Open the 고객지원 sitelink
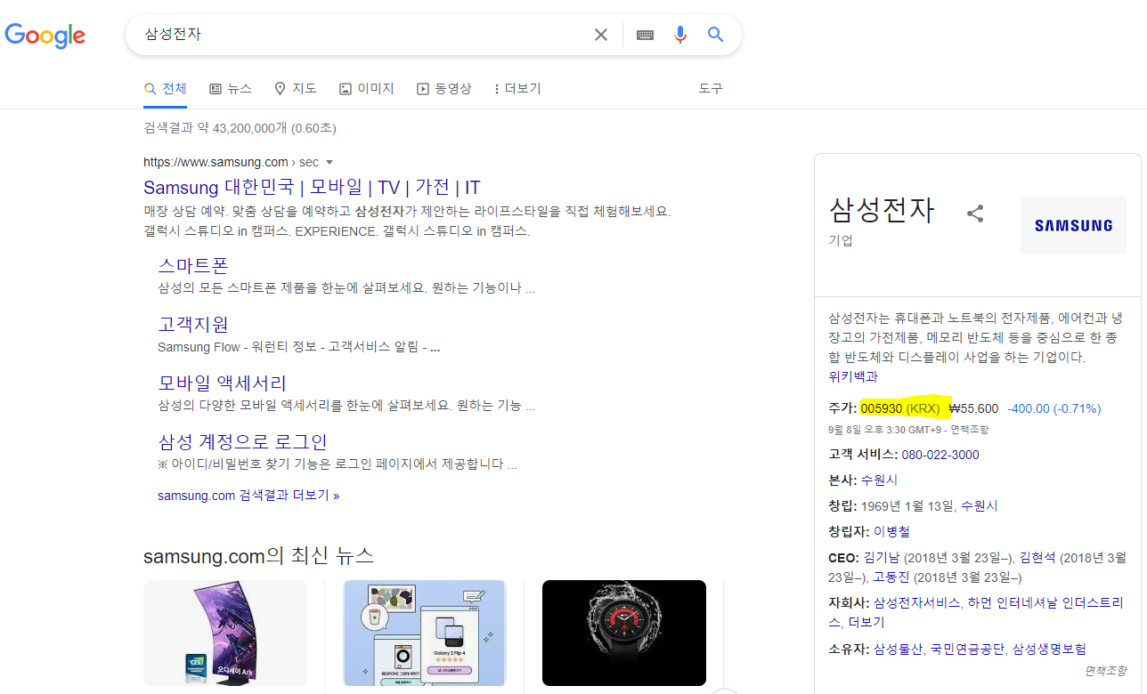Image resolution: width=1147 pixels, height=694 pixels. coord(193,324)
